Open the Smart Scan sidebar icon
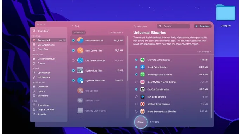The height and width of the screenshot is (134, 239). pos(34,31)
